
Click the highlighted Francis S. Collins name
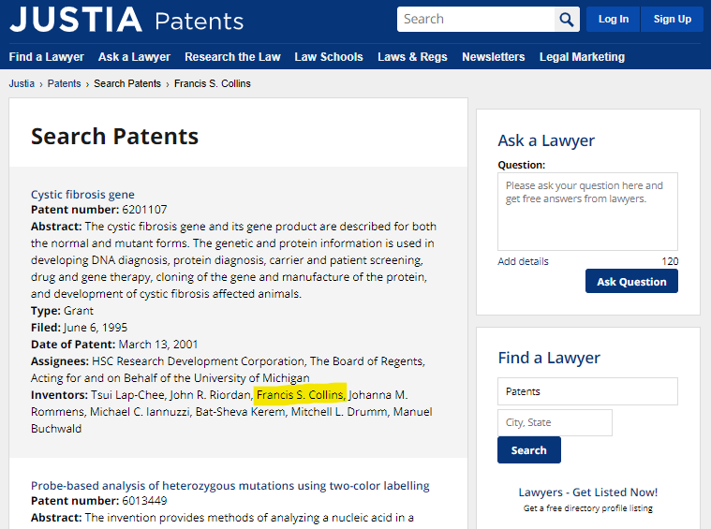(x=301, y=395)
